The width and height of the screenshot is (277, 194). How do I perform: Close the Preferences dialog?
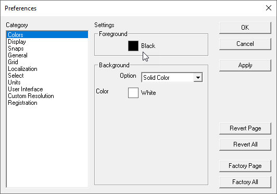(269, 8)
